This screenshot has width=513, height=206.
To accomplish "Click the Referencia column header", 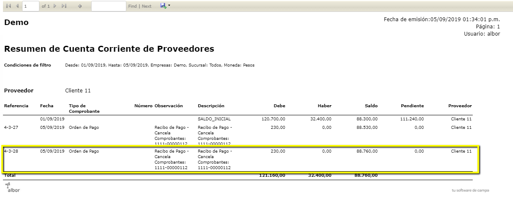I will point(16,106).
